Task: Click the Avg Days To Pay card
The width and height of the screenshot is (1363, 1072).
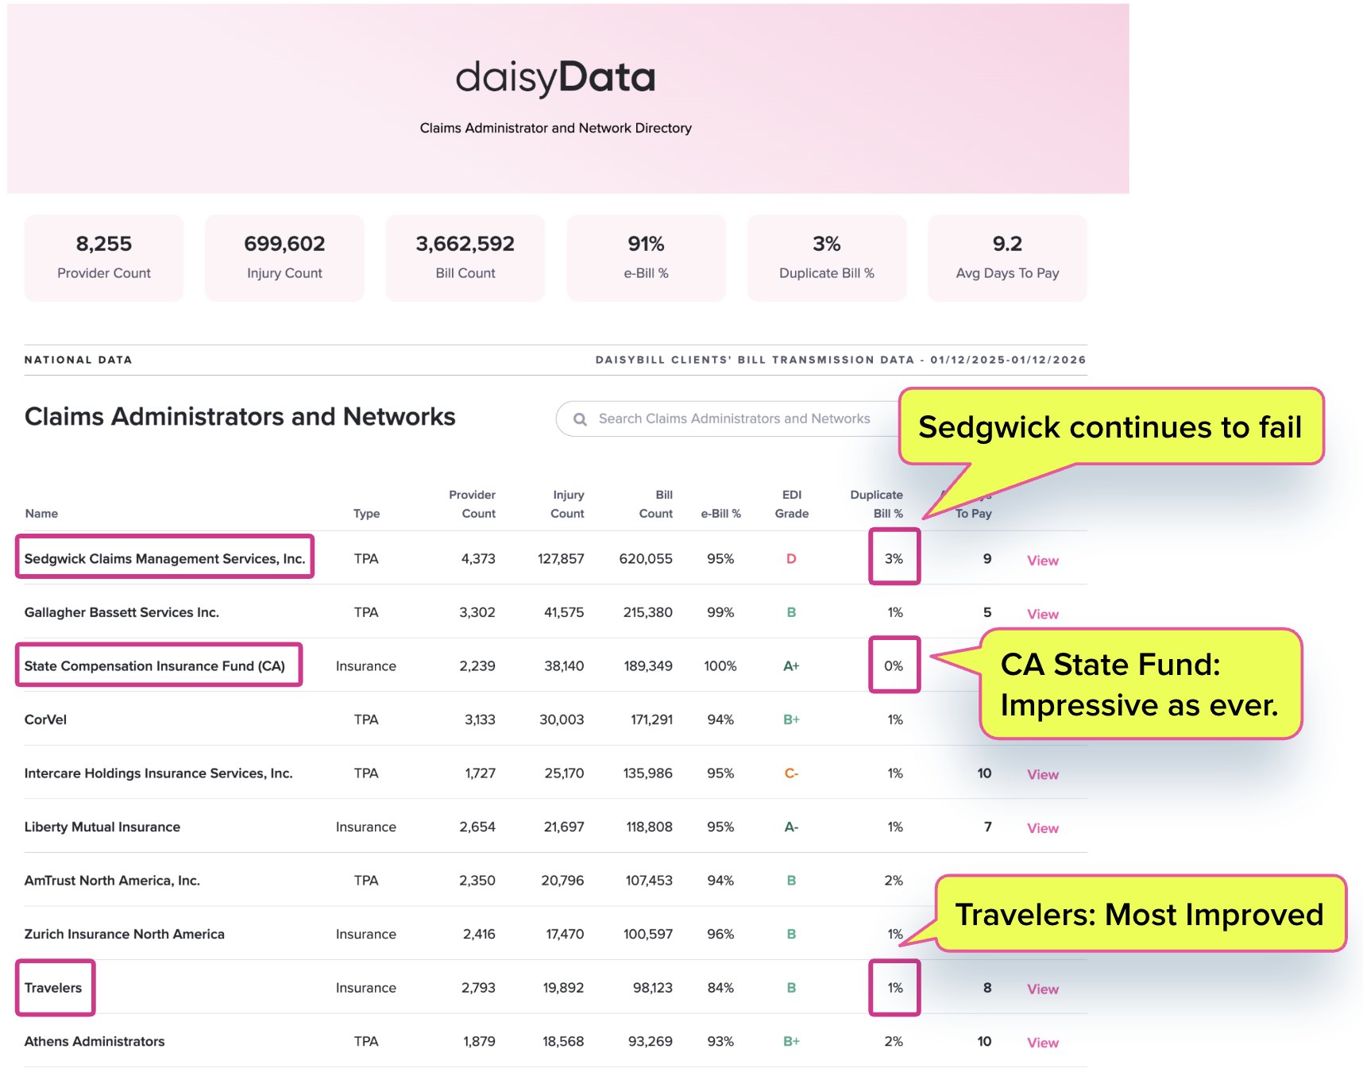Action: point(1007,257)
